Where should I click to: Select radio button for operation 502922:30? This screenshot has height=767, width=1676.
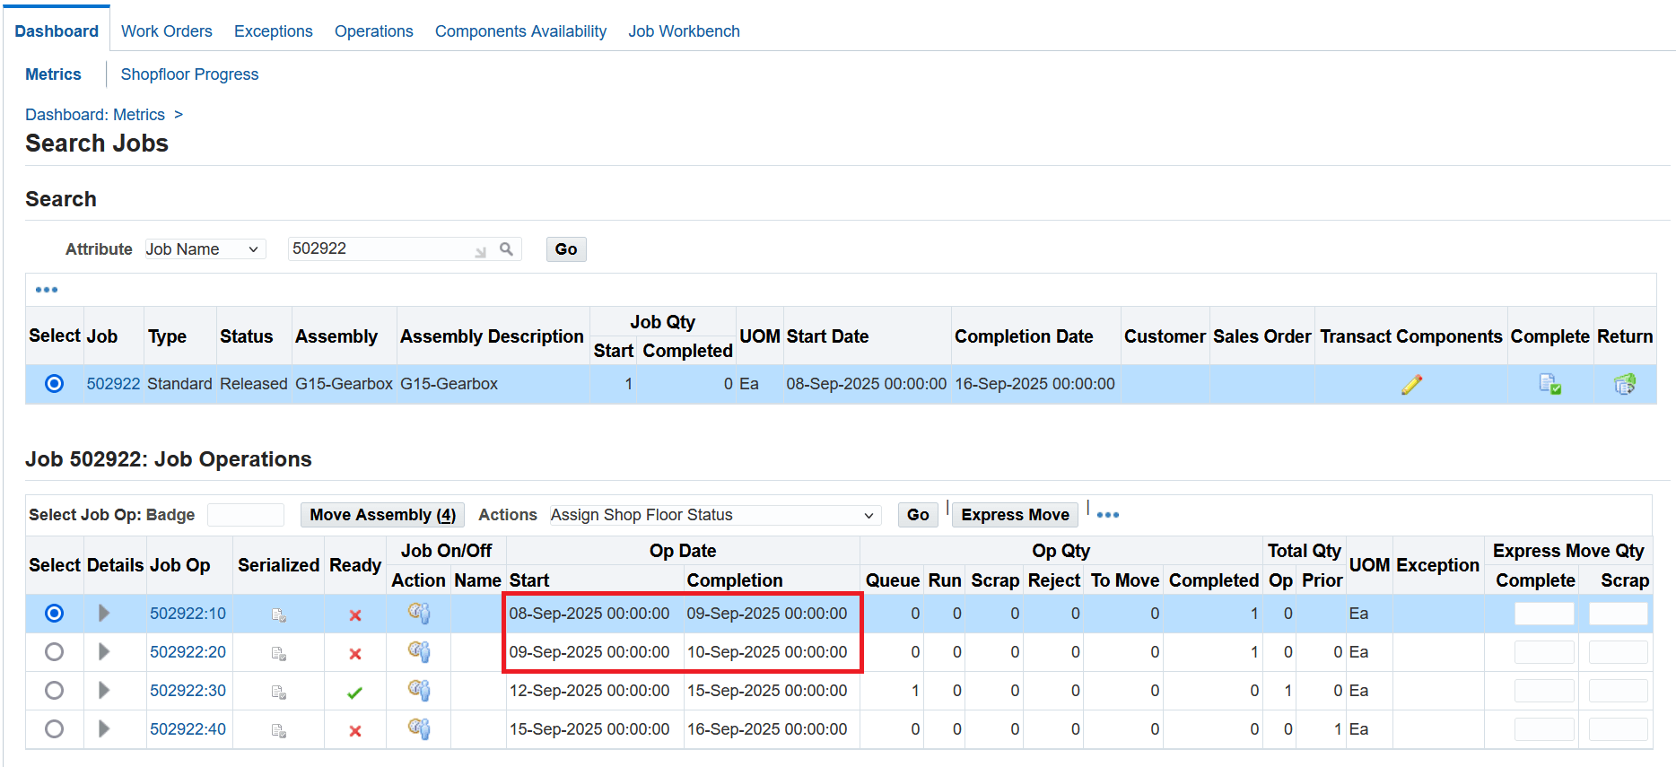coord(55,691)
